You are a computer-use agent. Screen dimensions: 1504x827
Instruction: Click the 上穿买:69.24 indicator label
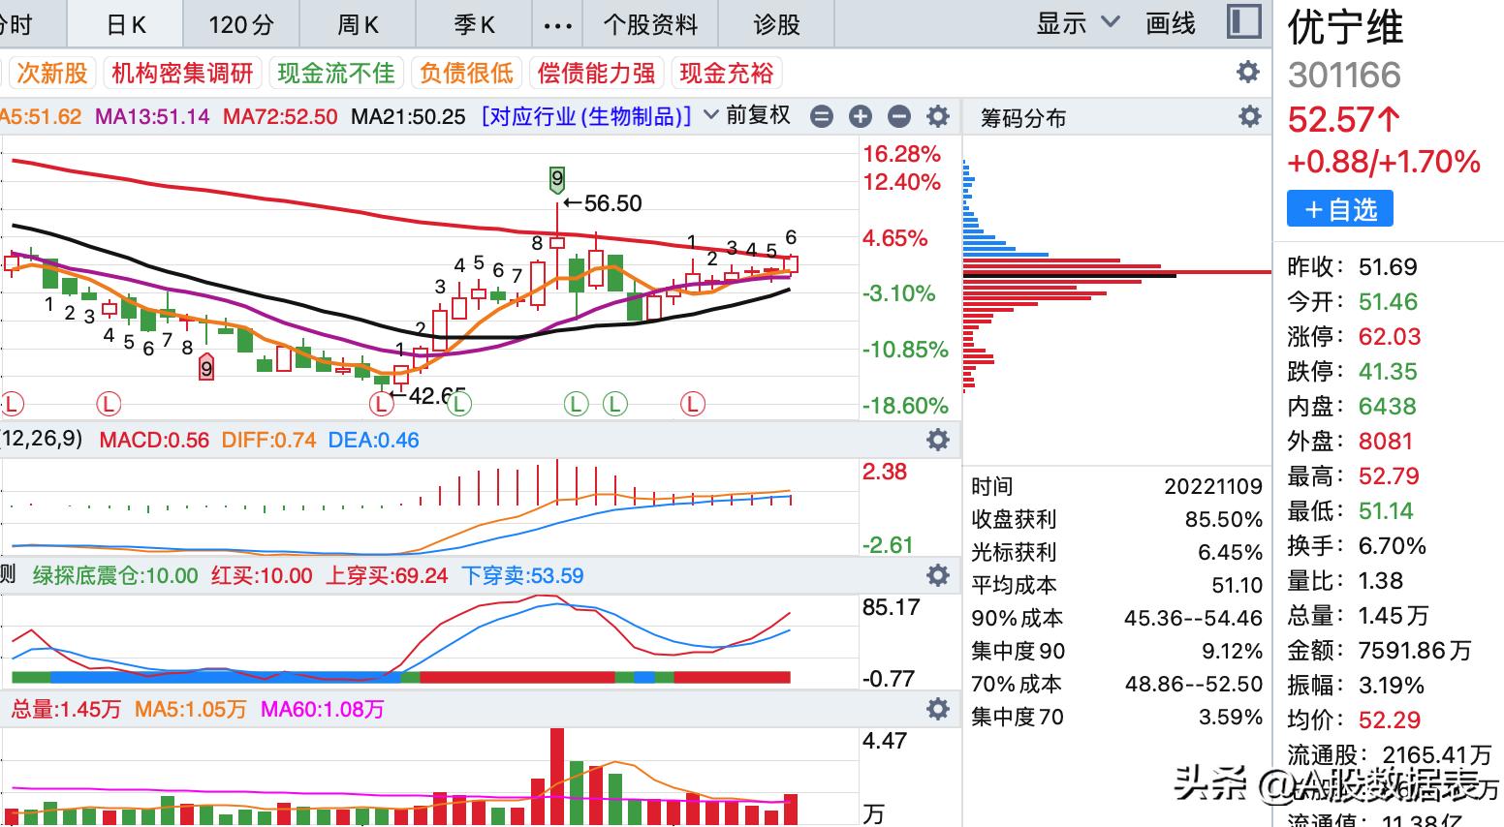387,576
